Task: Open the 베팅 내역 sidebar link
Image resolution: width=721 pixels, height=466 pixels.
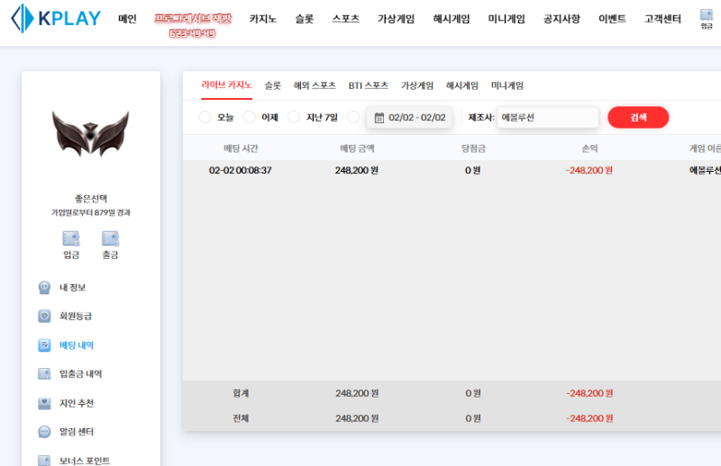Action: point(77,345)
